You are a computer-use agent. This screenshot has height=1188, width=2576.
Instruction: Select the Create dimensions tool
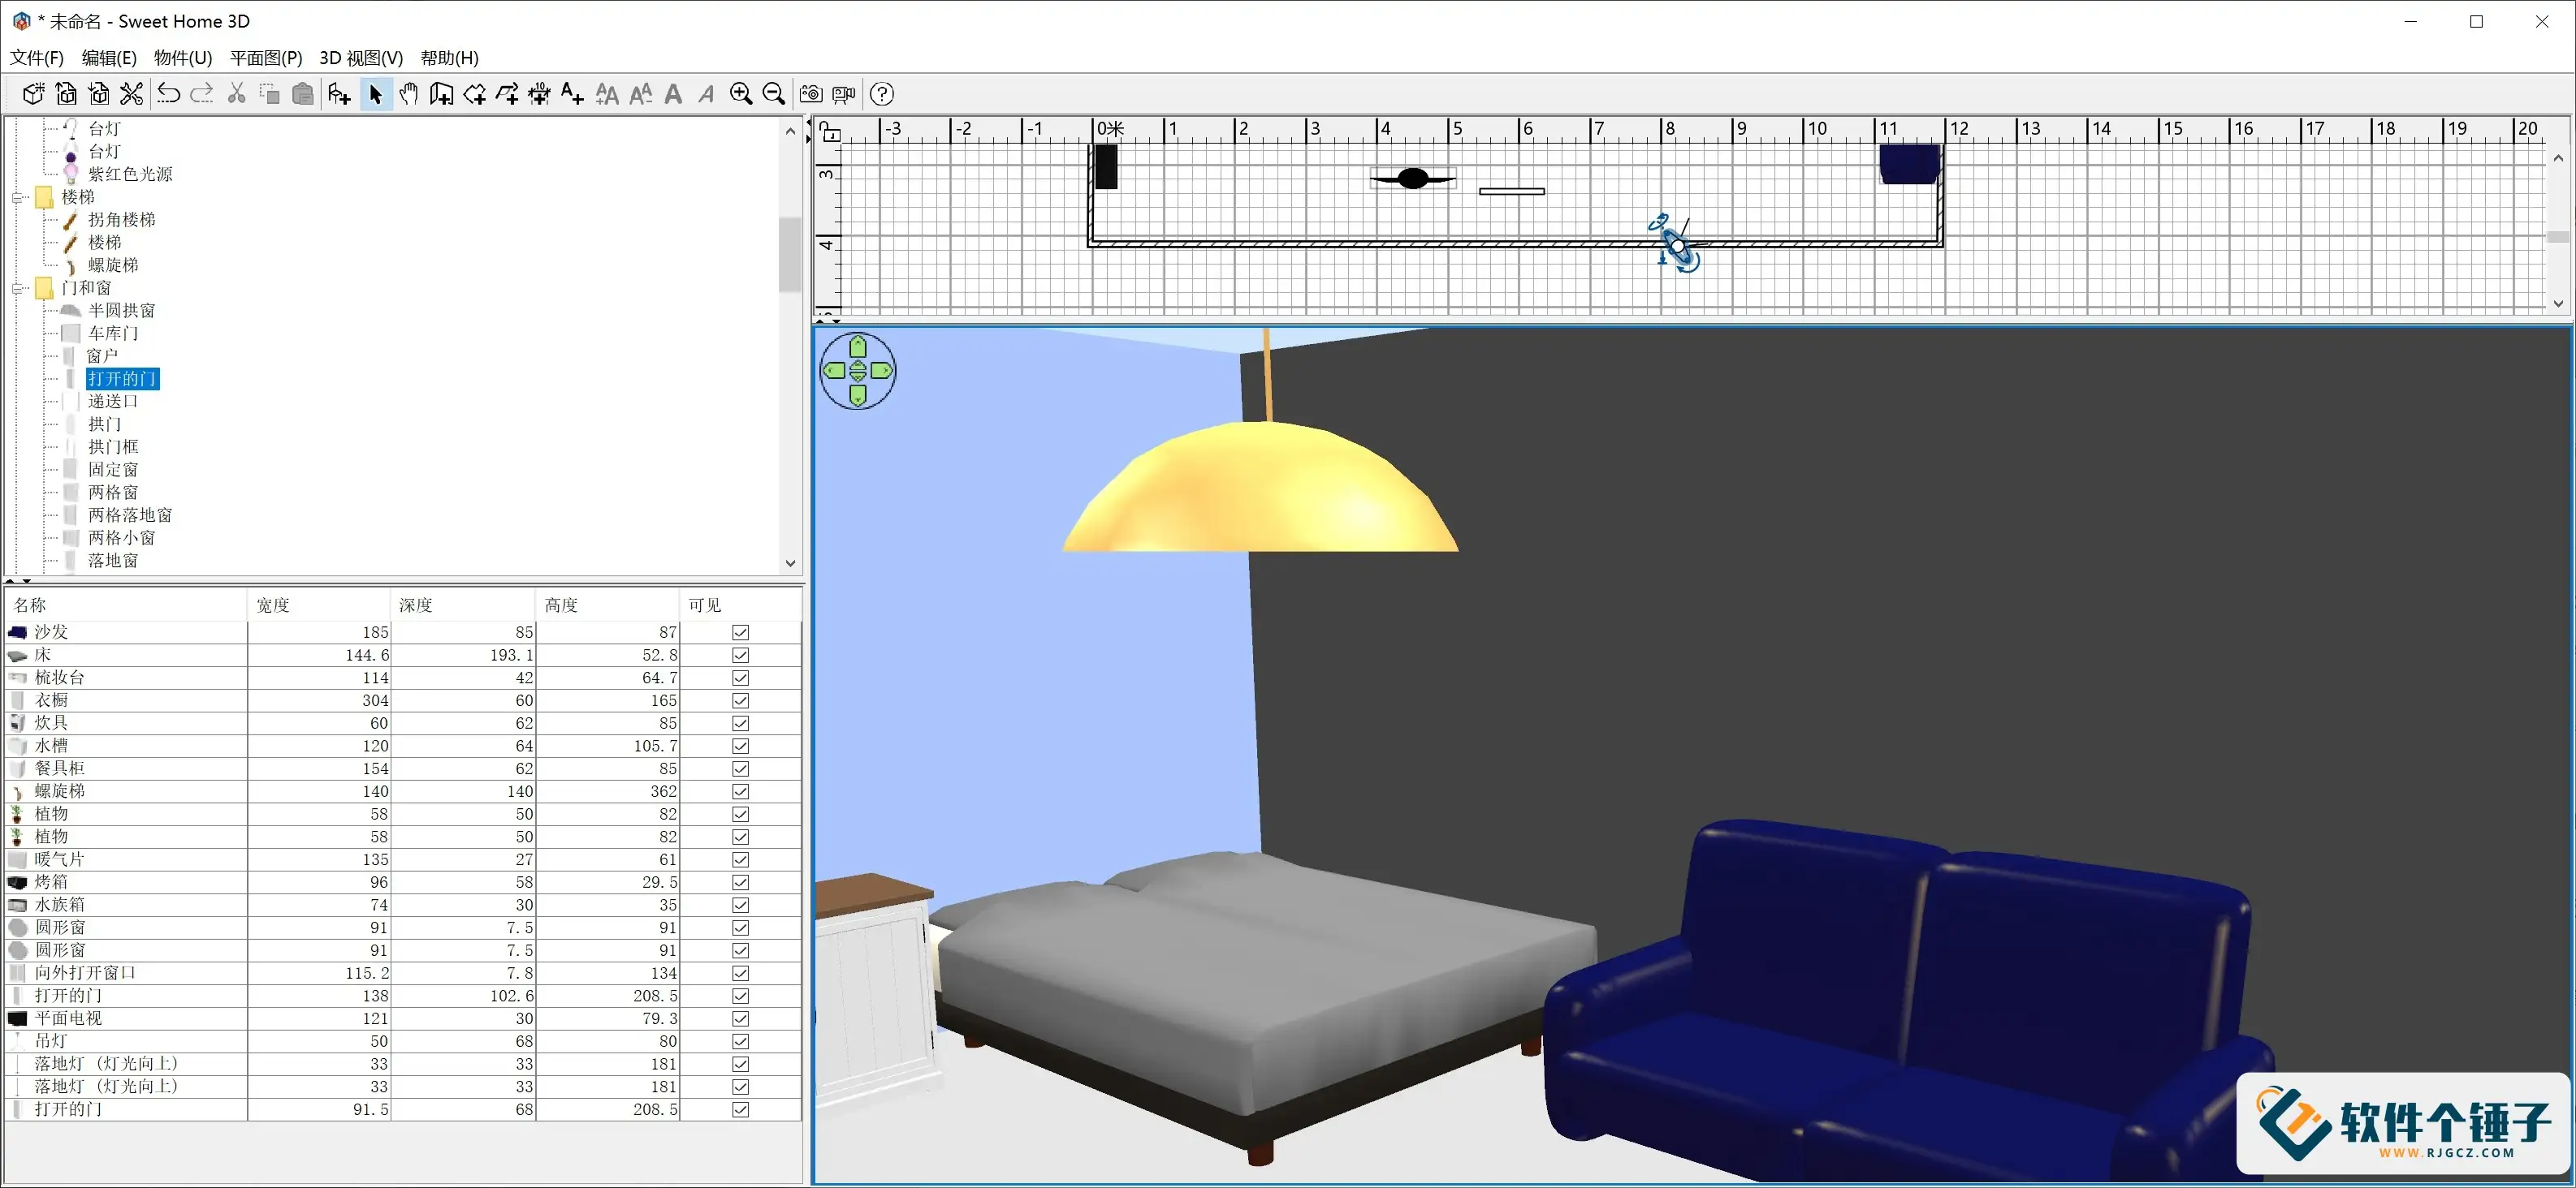click(x=540, y=94)
